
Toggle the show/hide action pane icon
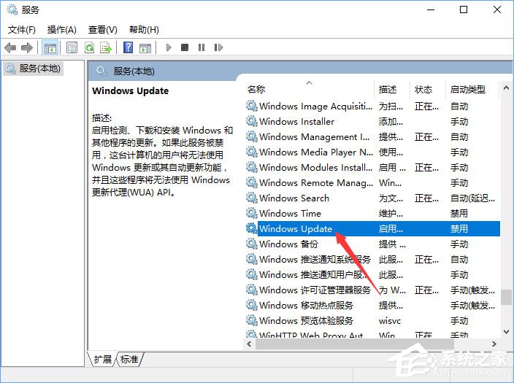[x=145, y=48]
